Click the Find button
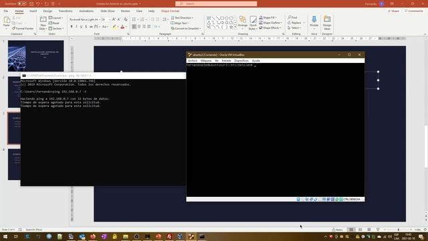This screenshot has height=241, width=428. pos(292,17)
